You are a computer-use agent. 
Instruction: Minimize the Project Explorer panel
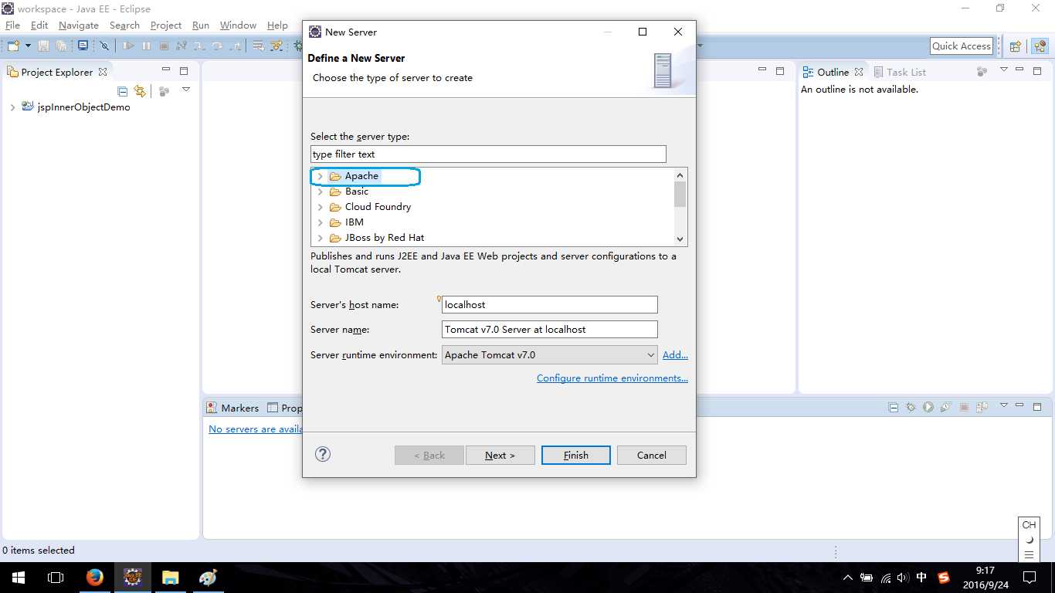(x=165, y=70)
